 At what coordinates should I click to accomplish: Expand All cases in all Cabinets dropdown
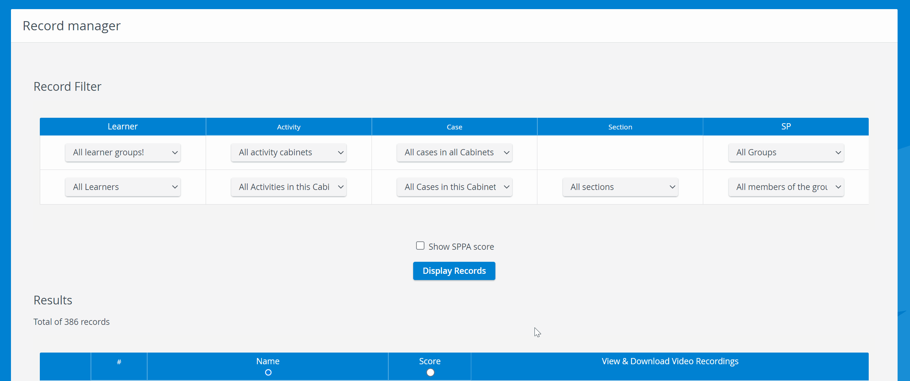[x=454, y=152]
